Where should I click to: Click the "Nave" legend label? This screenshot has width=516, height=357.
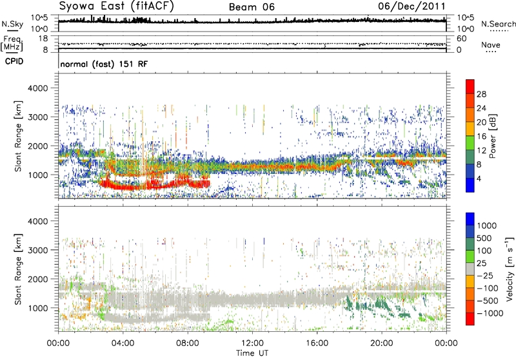[491, 45]
